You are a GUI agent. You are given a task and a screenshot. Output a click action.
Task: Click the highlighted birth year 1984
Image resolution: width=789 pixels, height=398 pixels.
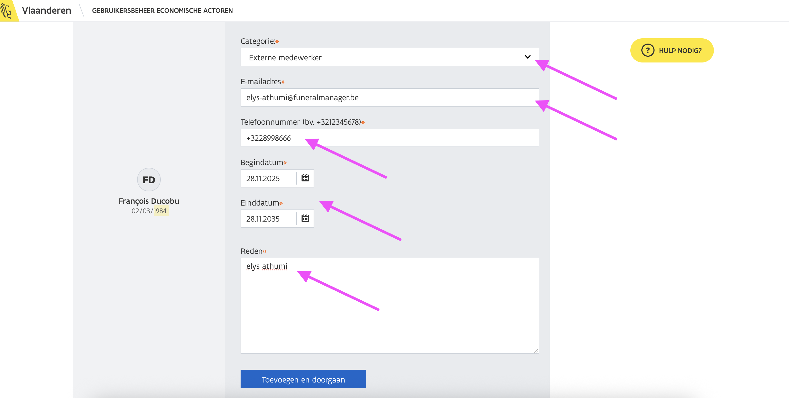[x=160, y=211]
